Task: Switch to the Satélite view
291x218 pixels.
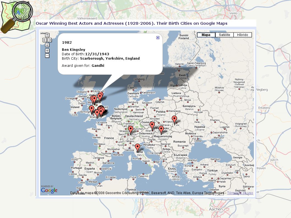Action: (x=224, y=35)
